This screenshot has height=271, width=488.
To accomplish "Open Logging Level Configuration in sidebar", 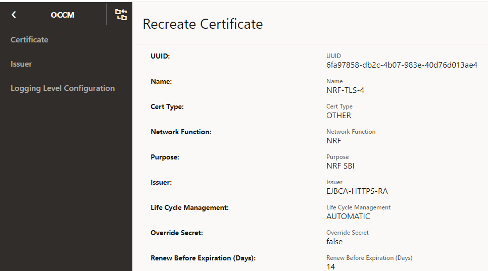I will point(63,88).
